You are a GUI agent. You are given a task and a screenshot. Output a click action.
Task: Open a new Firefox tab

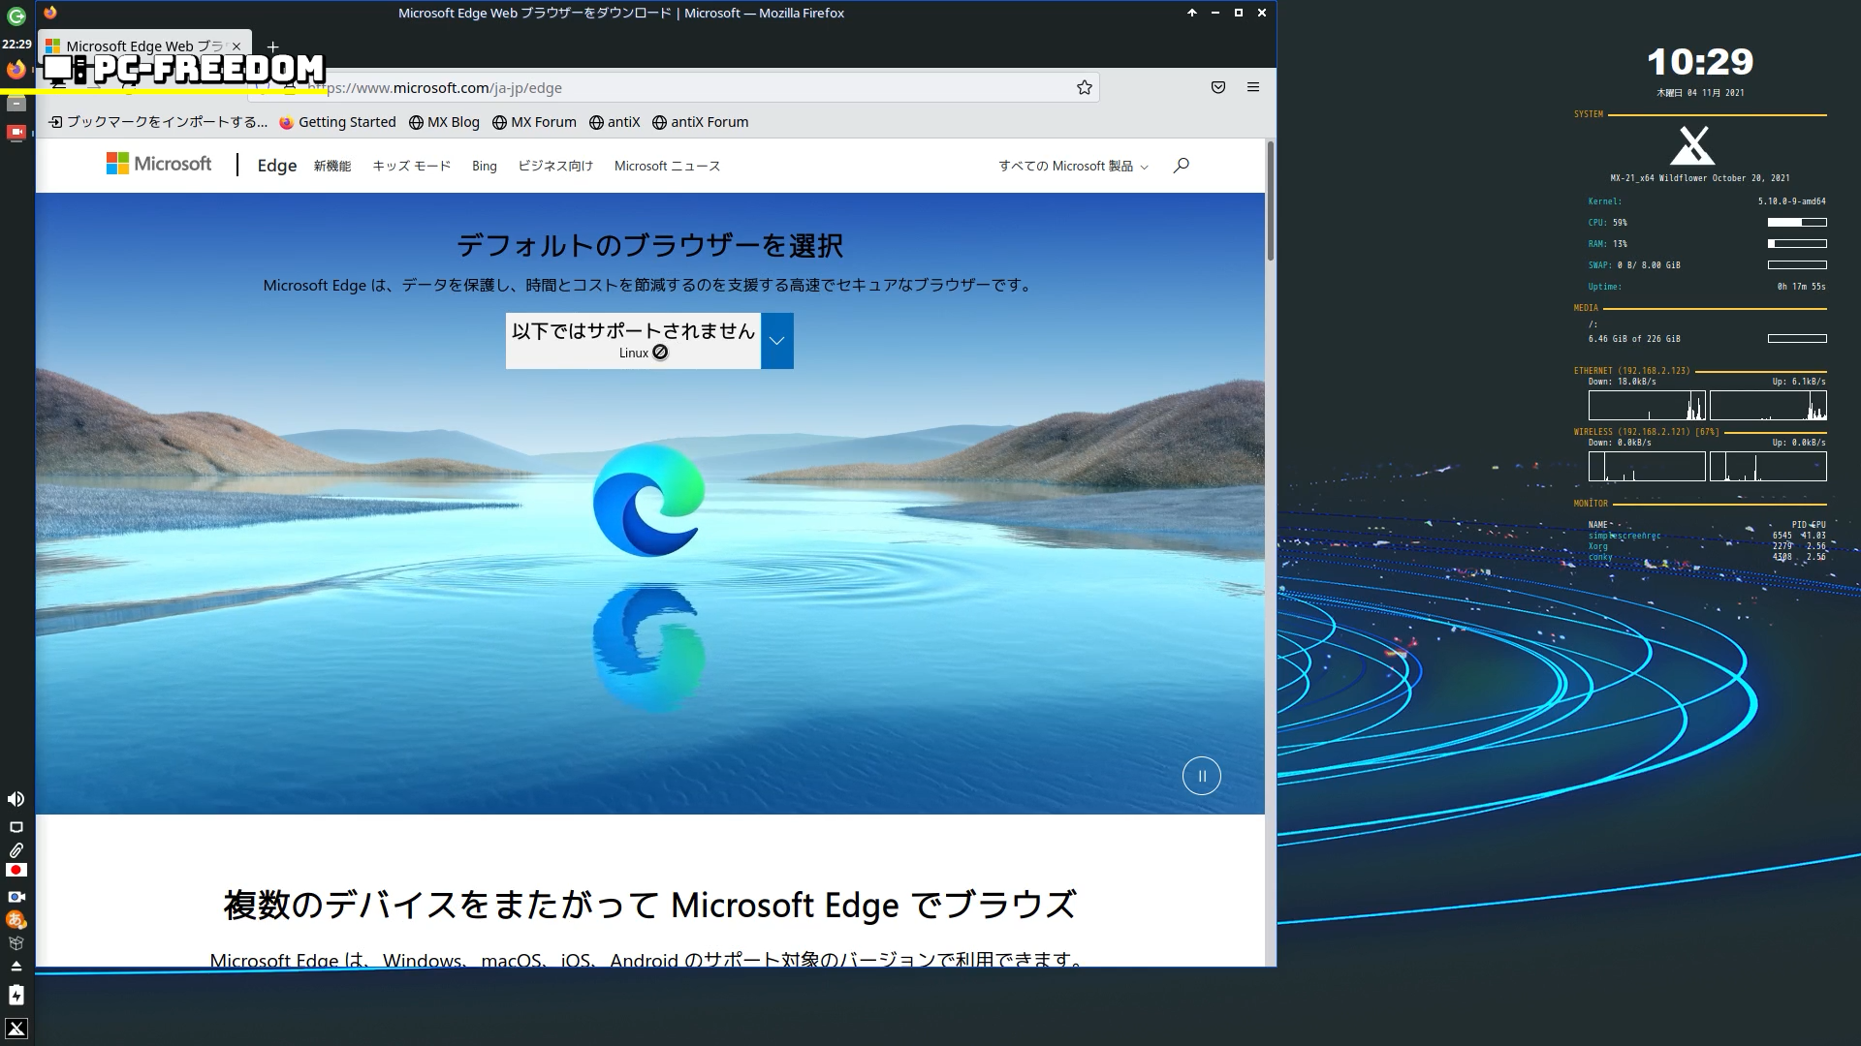coord(272,46)
